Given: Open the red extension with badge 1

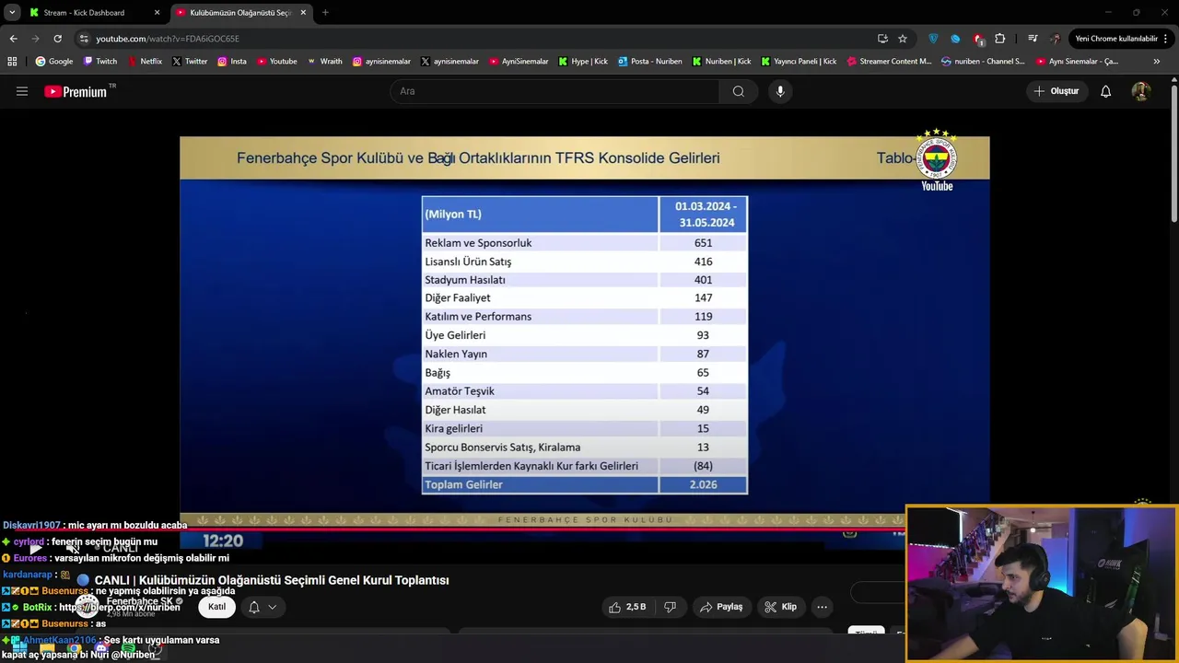Looking at the screenshot, I should 978,40.
